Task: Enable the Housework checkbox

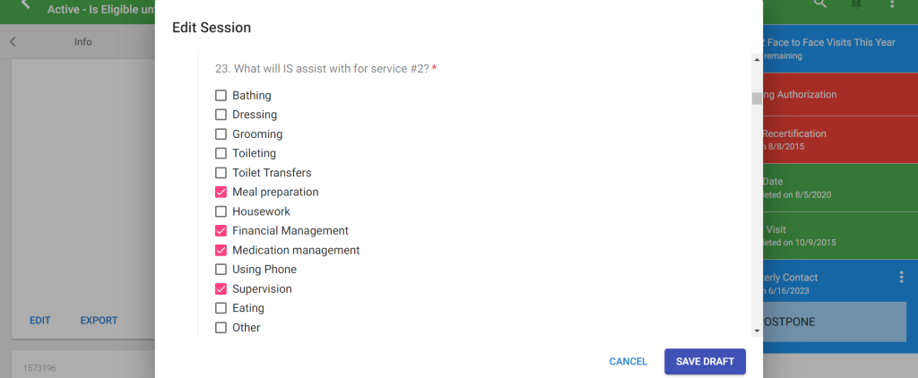Action: [221, 212]
